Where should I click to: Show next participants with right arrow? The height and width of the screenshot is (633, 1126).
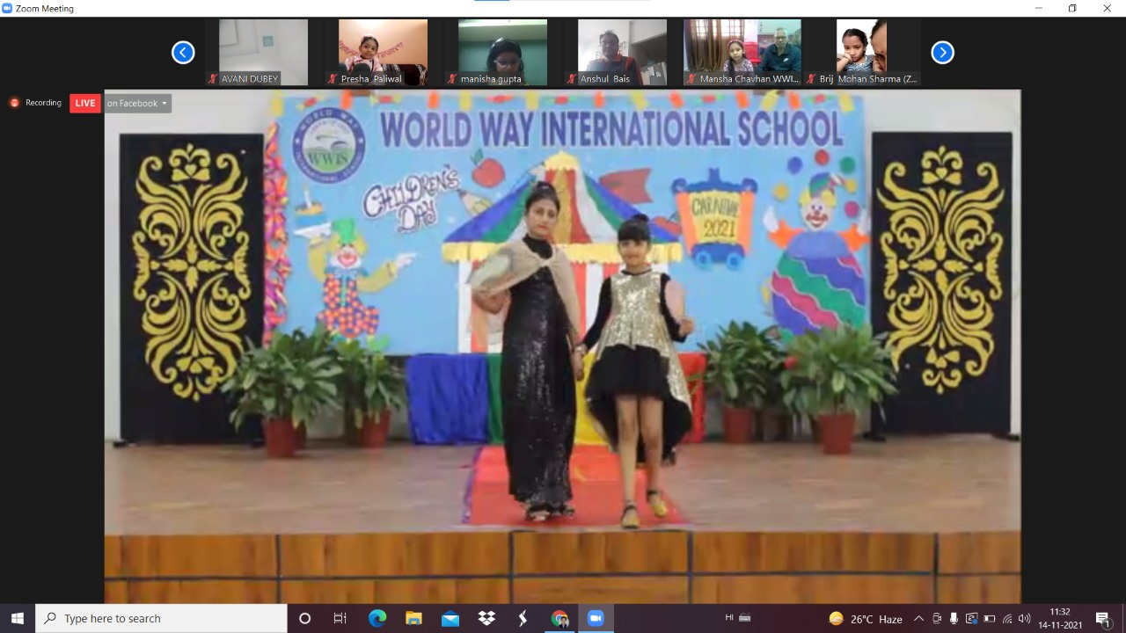[x=942, y=53]
